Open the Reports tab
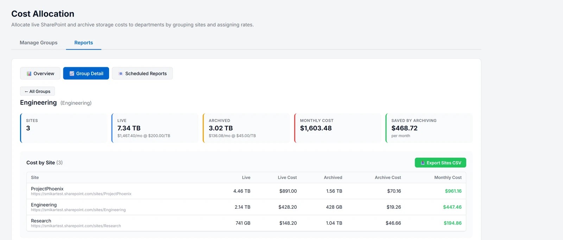The image size is (563, 240). (x=84, y=43)
